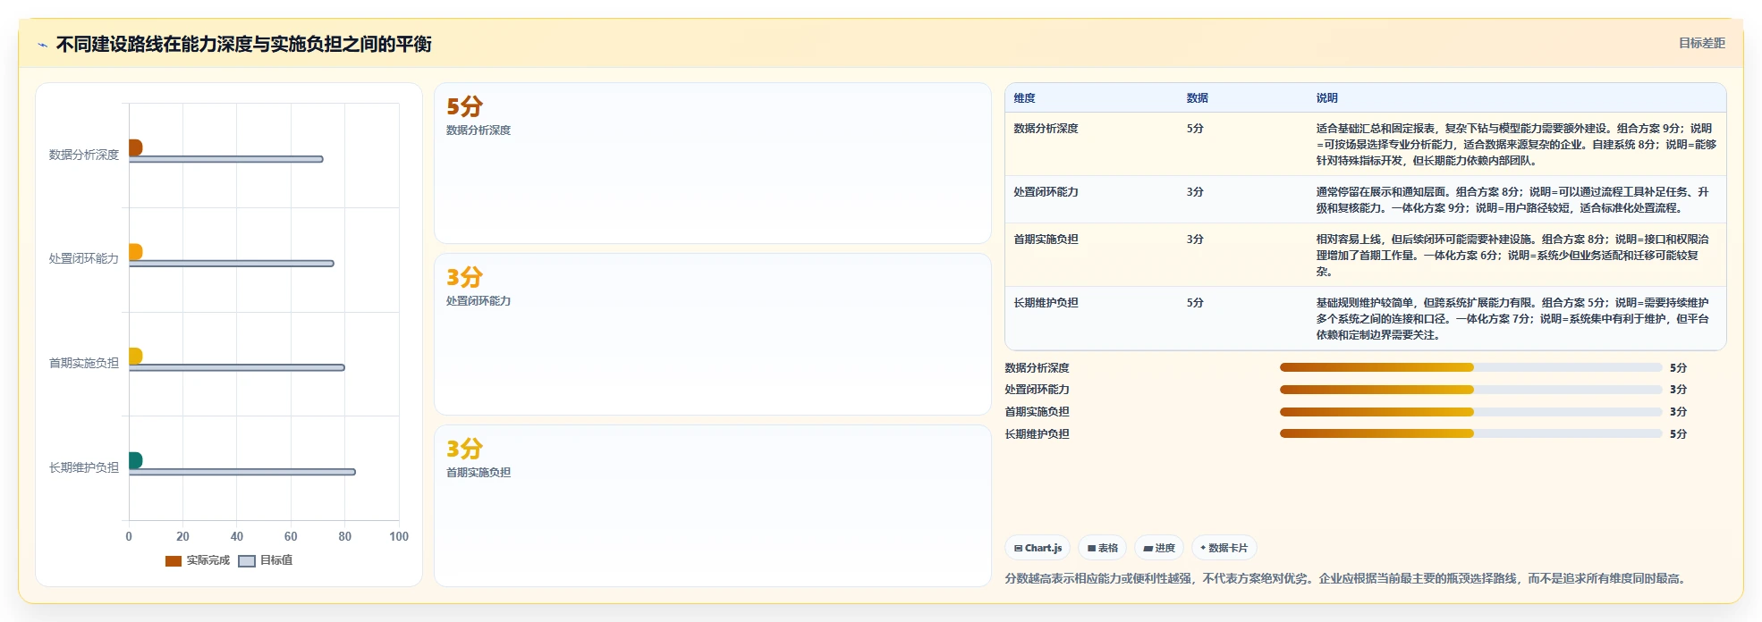Click the footer note starting 分数越高表示相应能力
The width and height of the screenshot is (1762, 622).
[1347, 579]
